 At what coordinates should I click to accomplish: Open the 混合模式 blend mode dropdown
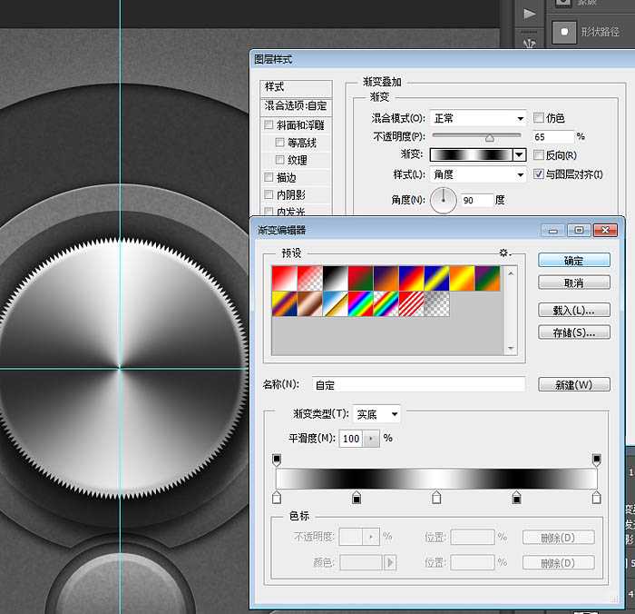477,118
